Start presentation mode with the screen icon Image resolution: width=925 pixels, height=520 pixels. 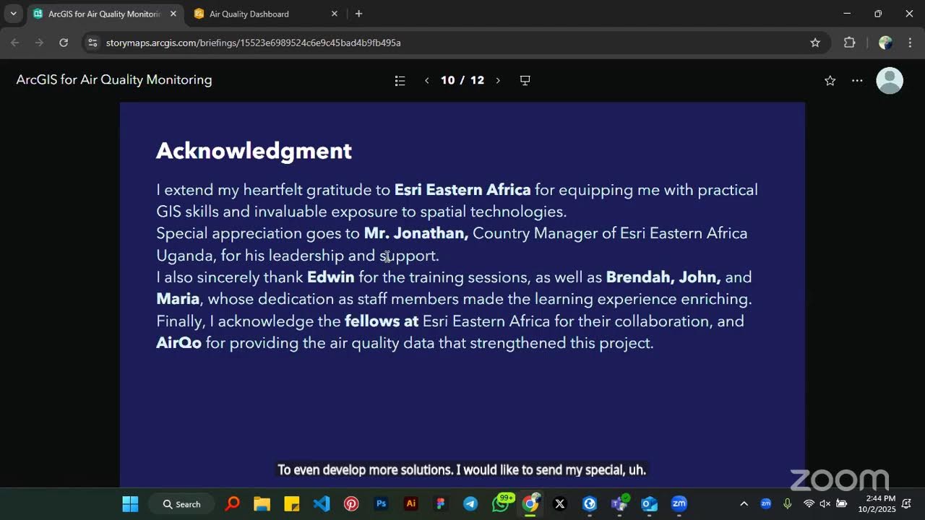click(x=525, y=80)
